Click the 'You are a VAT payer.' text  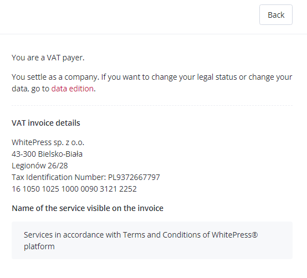point(48,58)
